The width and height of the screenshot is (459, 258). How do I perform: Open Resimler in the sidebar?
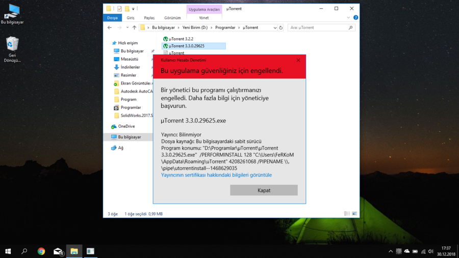(129, 75)
